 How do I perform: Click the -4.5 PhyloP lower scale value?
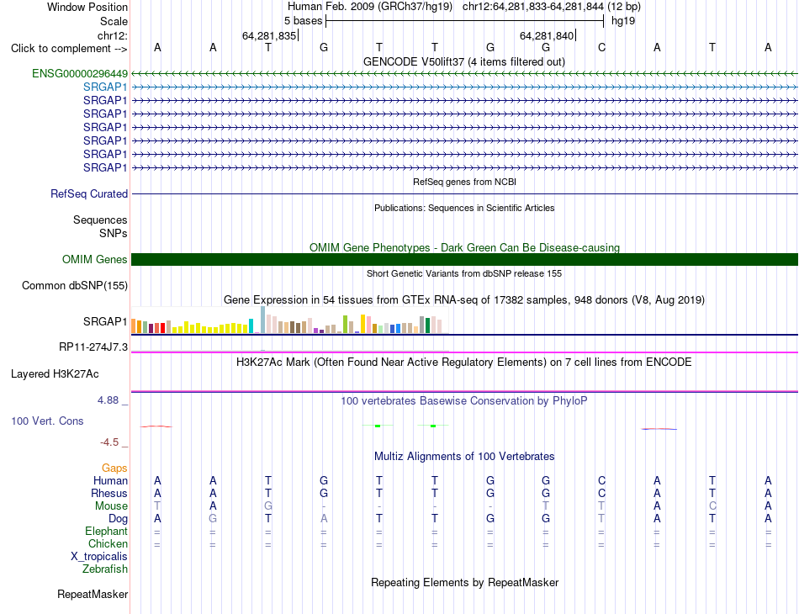click(x=109, y=442)
